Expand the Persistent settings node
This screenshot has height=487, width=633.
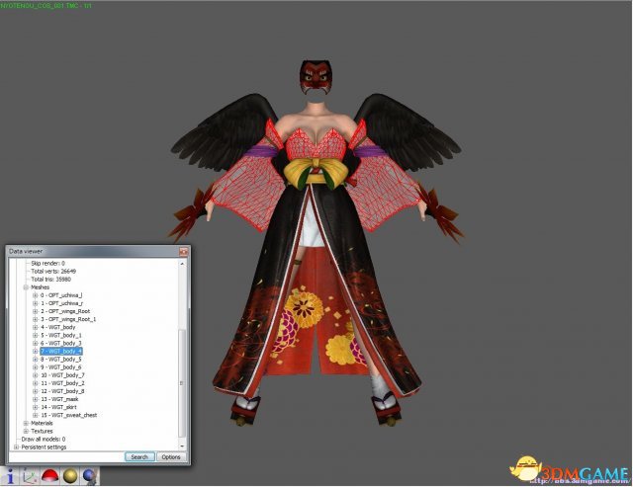[x=16, y=447]
